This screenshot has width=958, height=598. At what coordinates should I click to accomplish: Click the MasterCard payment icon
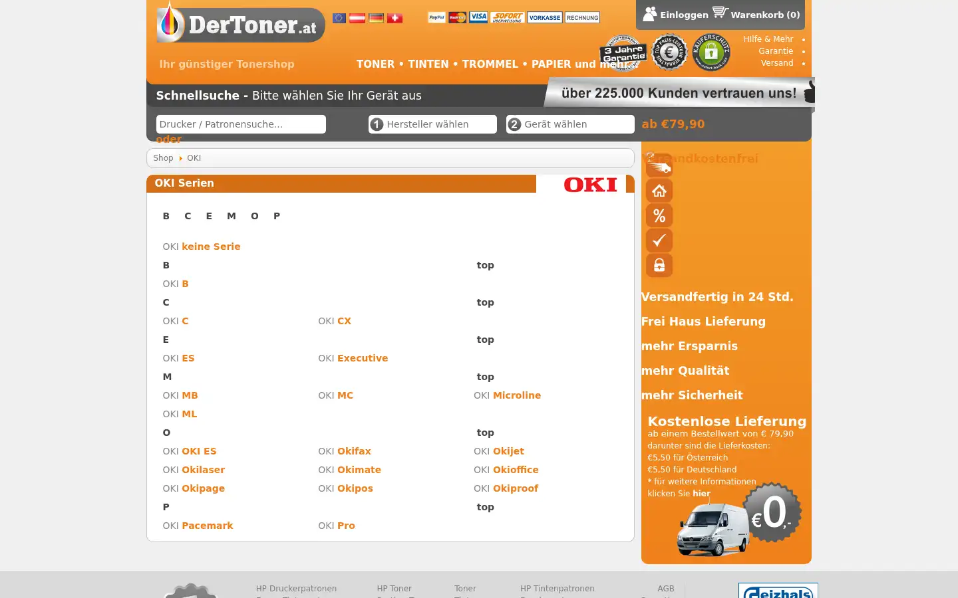pyautogui.click(x=457, y=17)
